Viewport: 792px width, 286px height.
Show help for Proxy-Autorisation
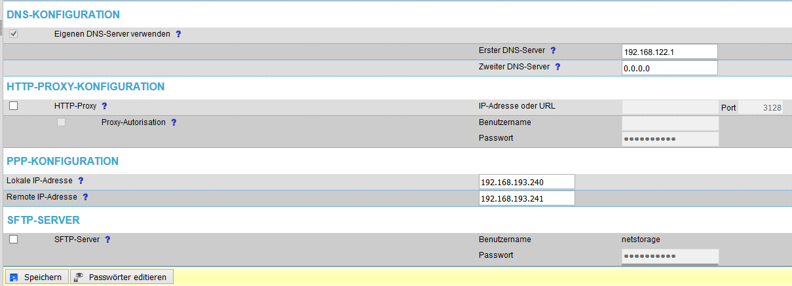174,122
